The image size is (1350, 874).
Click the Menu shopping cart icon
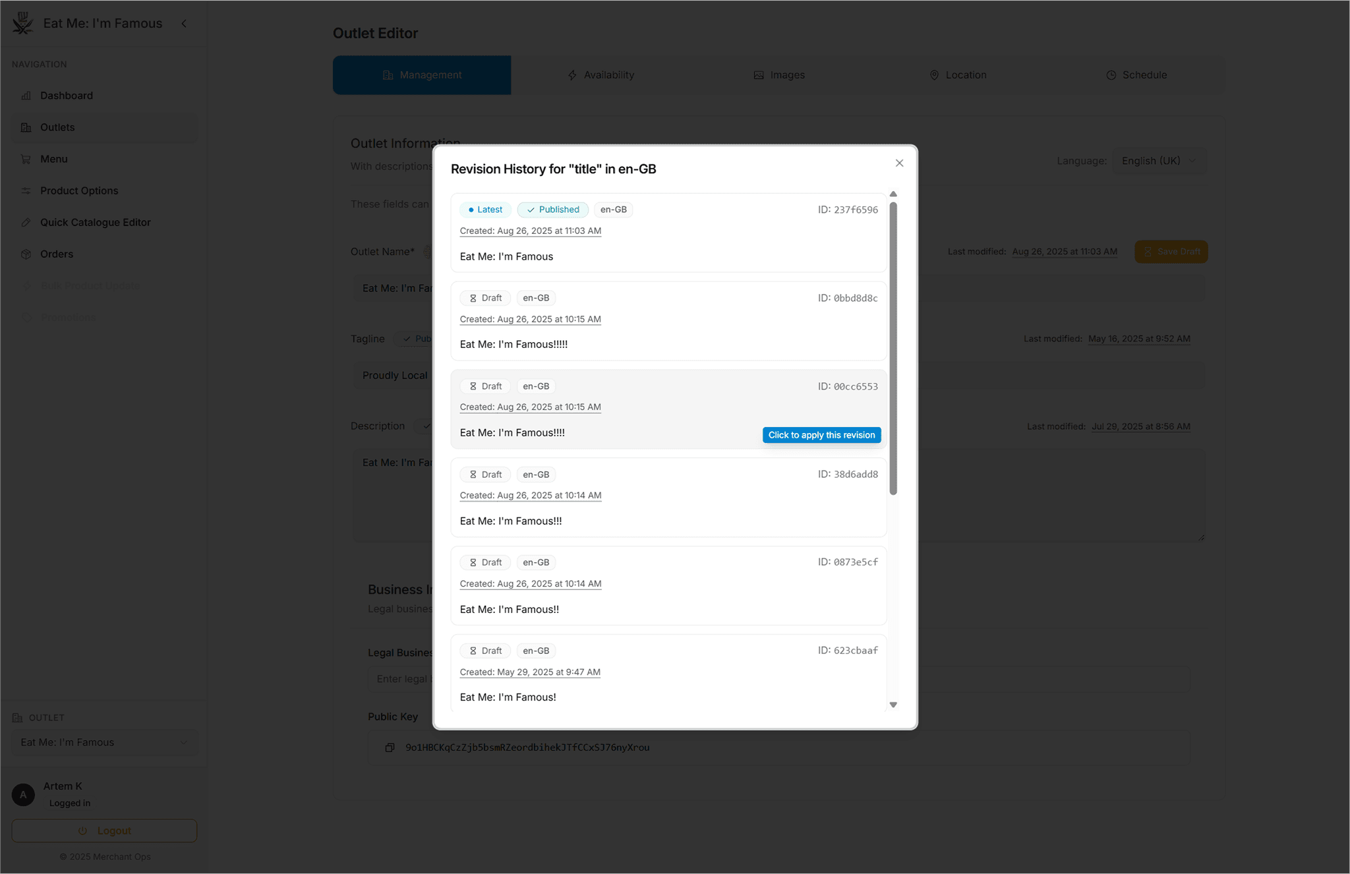[26, 159]
